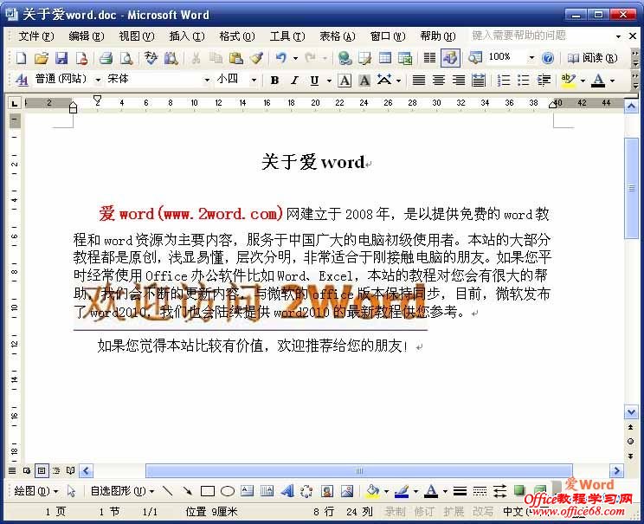644x524 pixels.
Task: Open the 编辑 menu
Action: click(87, 36)
